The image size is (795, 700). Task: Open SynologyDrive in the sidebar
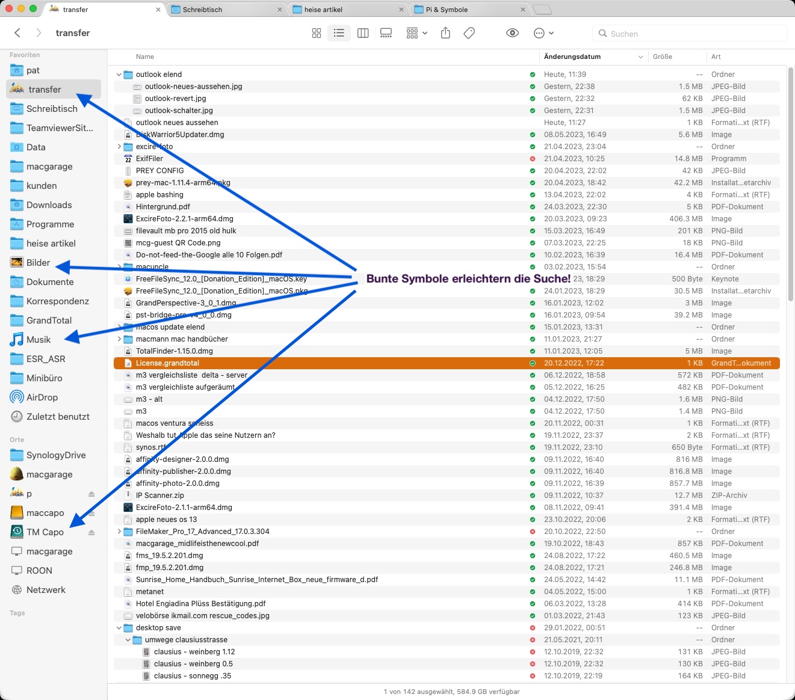(x=54, y=455)
